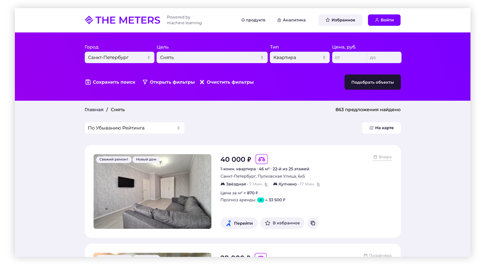486x265 pixels.
Task: Open the О продукте menu item
Action: click(x=253, y=20)
